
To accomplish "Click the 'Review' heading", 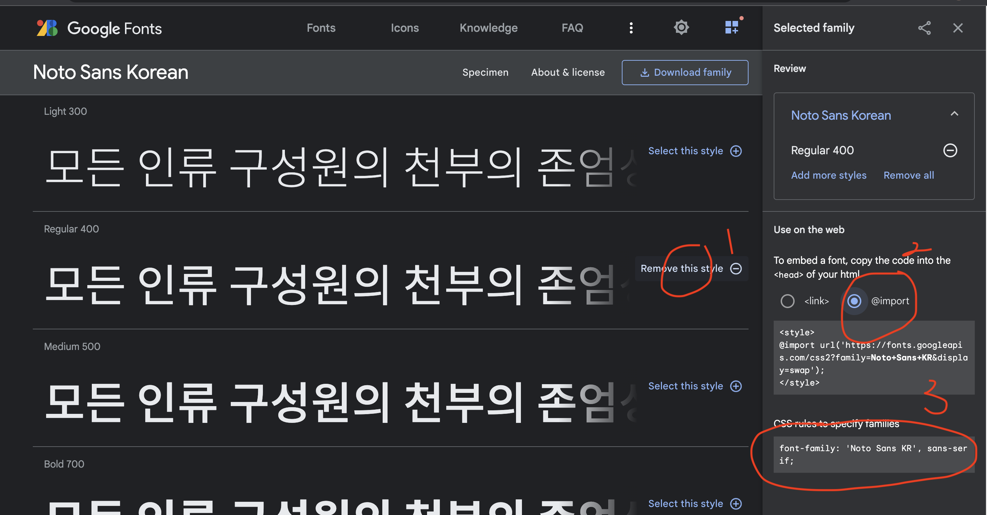I will point(790,68).
